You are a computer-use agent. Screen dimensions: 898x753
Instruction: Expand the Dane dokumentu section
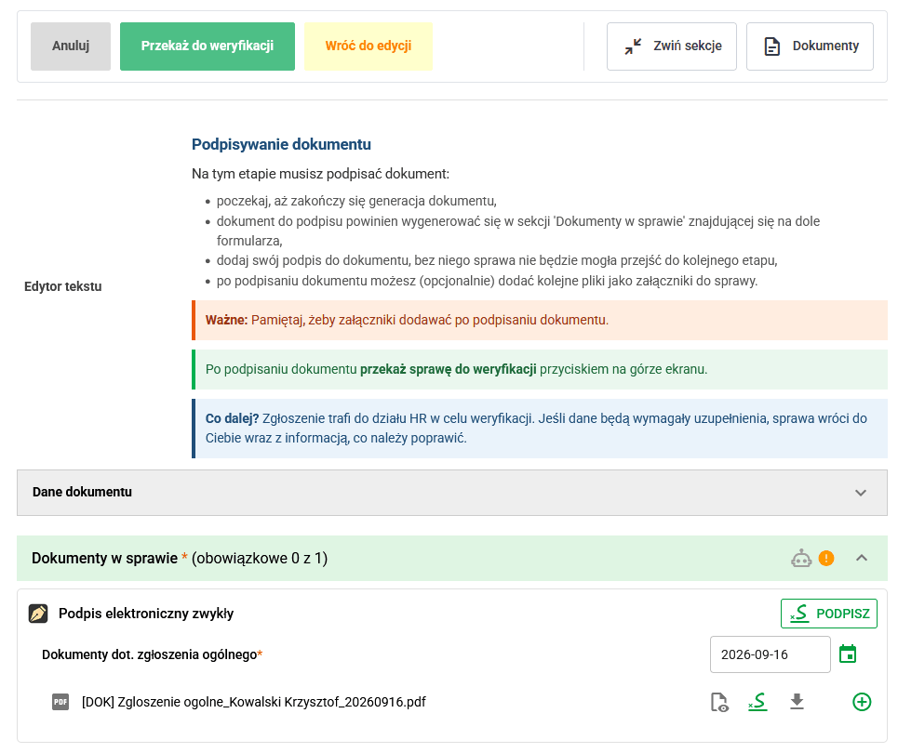point(452,493)
